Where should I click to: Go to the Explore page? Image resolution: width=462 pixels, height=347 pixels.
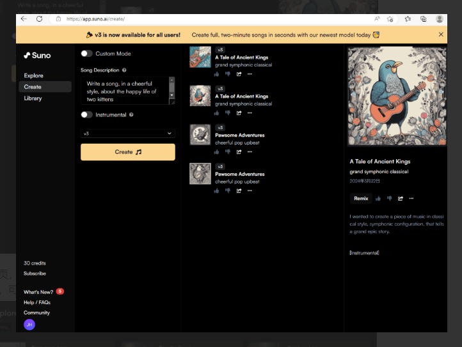[33, 75]
